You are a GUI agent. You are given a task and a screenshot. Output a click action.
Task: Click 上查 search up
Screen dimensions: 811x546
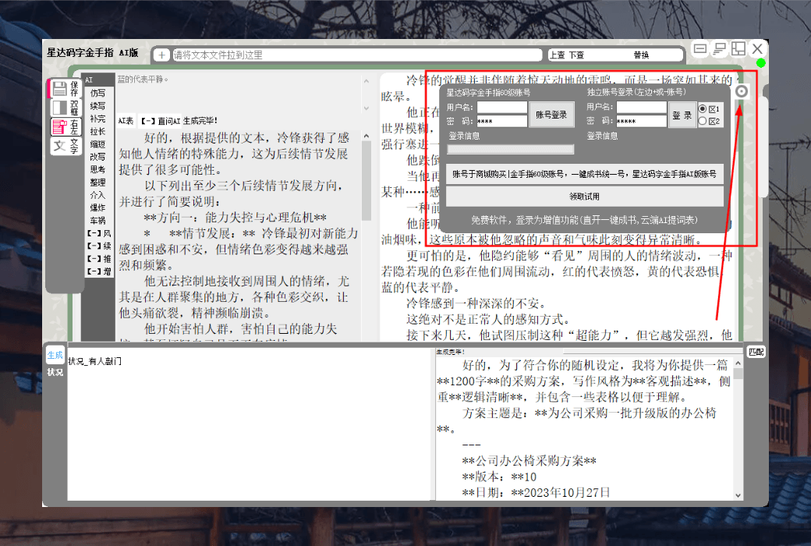pos(557,55)
